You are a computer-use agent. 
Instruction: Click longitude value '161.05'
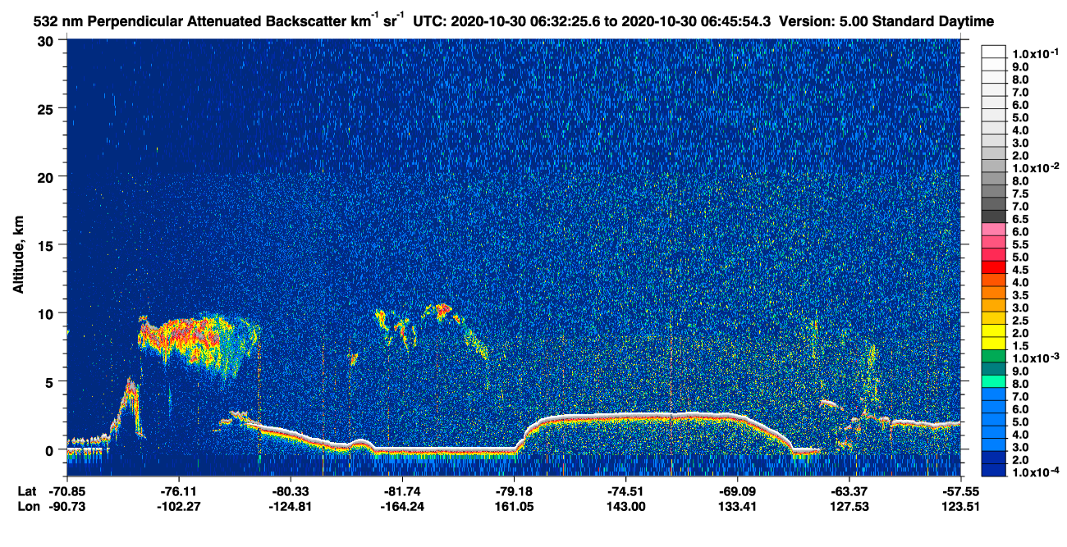tap(514, 507)
